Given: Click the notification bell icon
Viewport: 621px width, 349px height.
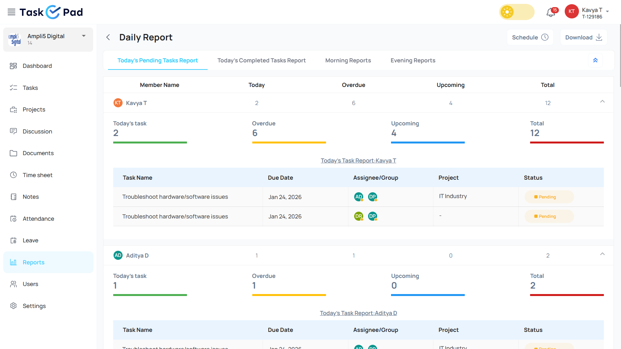Looking at the screenshot, I should coord(550,12).
